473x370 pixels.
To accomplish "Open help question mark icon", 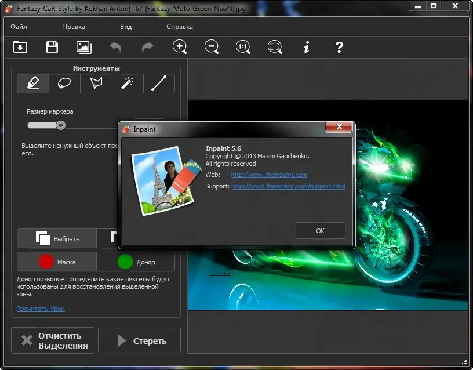I will (x=339, y=48).
